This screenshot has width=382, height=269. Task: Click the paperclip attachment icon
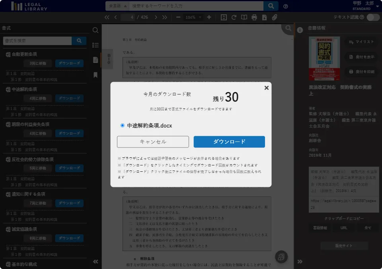[x=275, y=17]
